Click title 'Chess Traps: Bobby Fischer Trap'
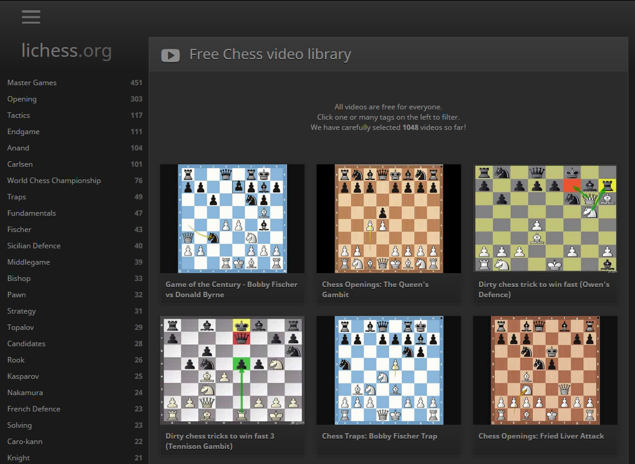Viewport: 635px width, 464px height. pyautogui.click(x=379, y=436)
